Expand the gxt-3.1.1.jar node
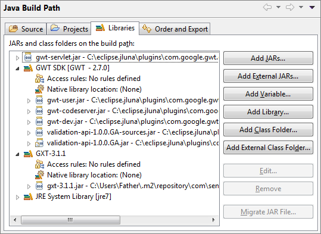321x234 pixels. 29,186
